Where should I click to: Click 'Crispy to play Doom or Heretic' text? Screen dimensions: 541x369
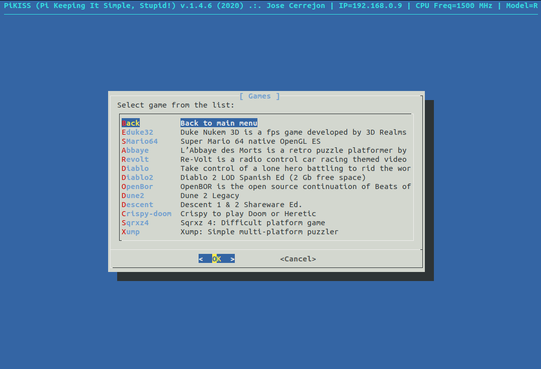(x=248, y=214)
